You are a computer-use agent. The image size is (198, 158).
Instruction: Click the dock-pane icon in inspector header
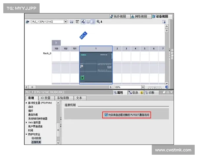point(168,92)
